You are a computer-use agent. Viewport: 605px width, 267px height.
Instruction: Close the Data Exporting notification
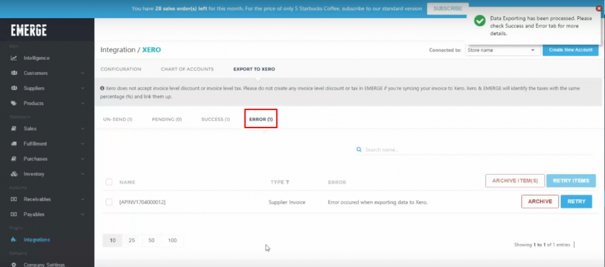pos(598,8)
